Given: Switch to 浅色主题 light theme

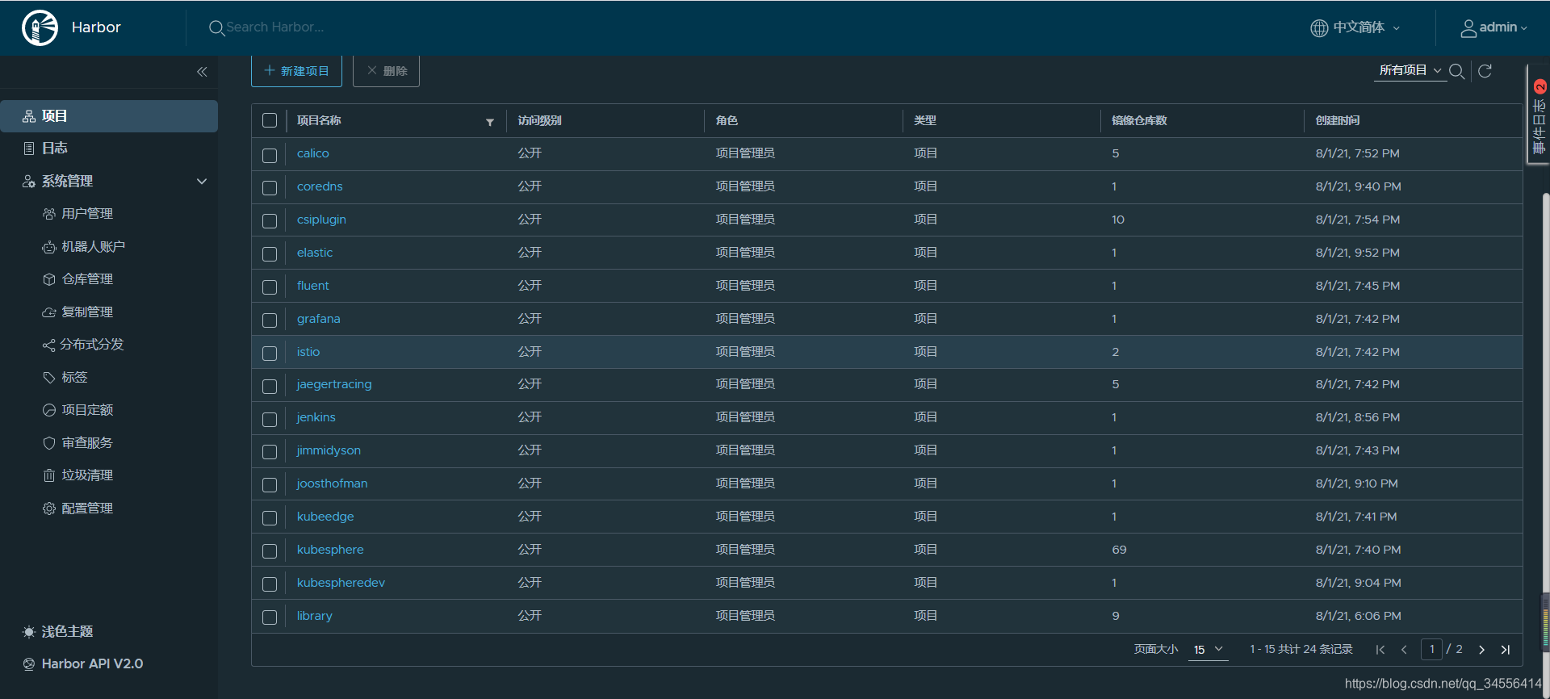Looking at the screenshot, I should coord(67,631).
